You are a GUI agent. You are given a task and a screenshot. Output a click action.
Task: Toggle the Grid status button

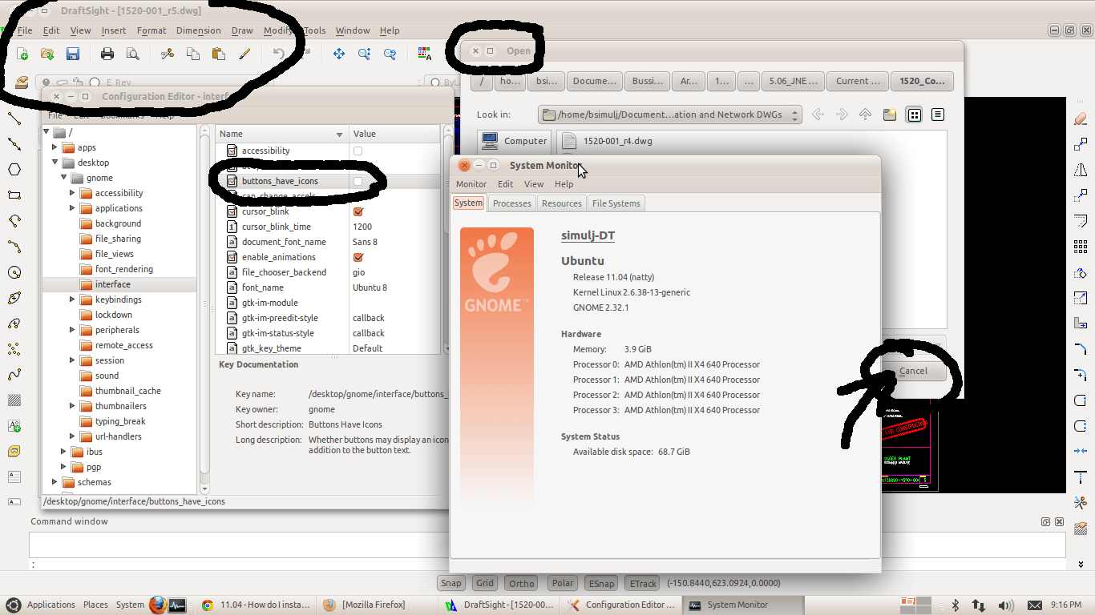[x=485, y=583]
